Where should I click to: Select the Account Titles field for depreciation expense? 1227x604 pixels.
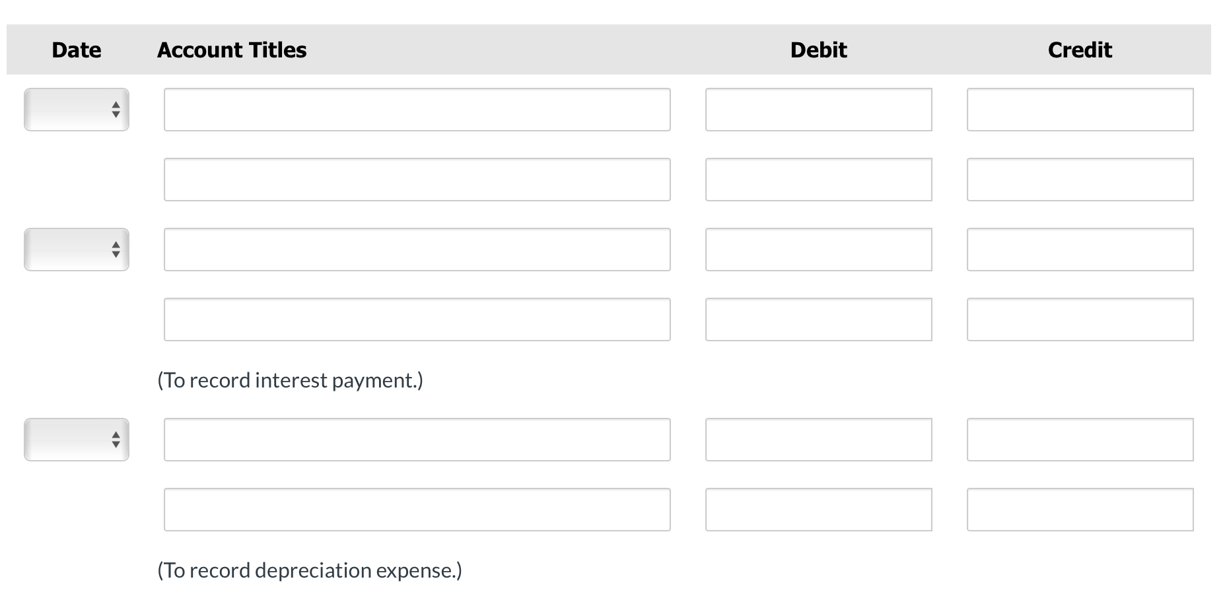click(x=416, y=440)
